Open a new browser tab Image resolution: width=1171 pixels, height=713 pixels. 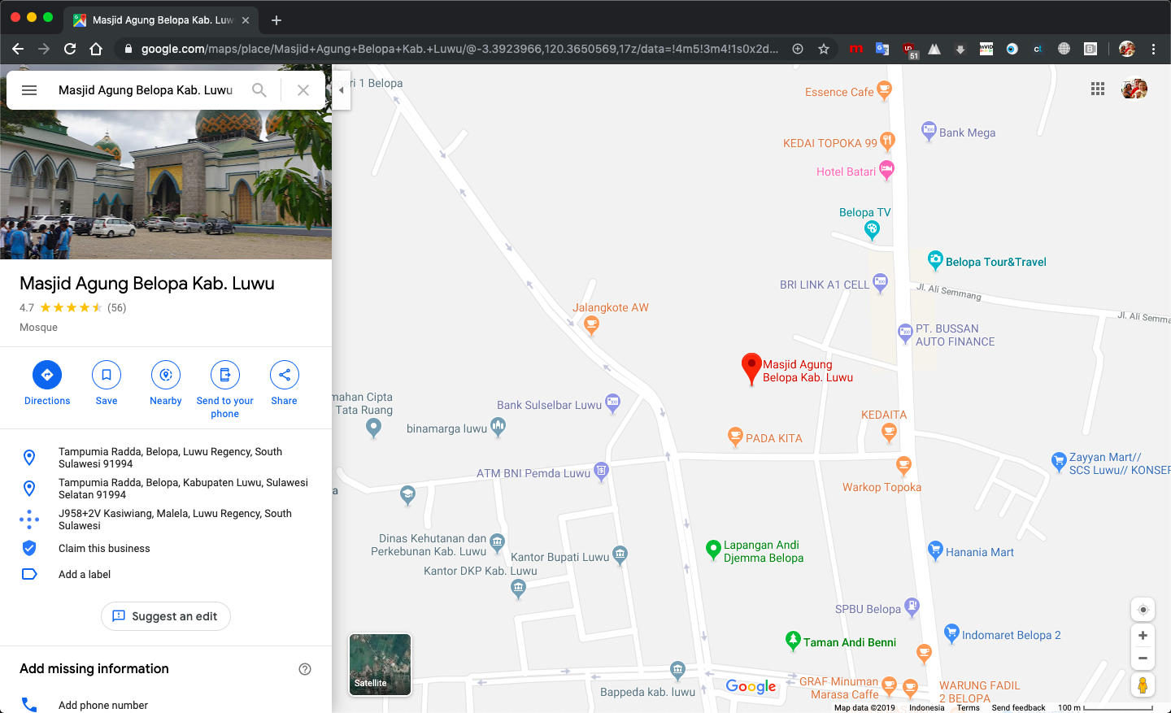[x=276, y=20]
